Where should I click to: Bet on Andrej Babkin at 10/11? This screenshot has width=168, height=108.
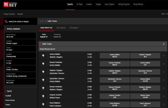pyautogui.click(x=115, y=56)
